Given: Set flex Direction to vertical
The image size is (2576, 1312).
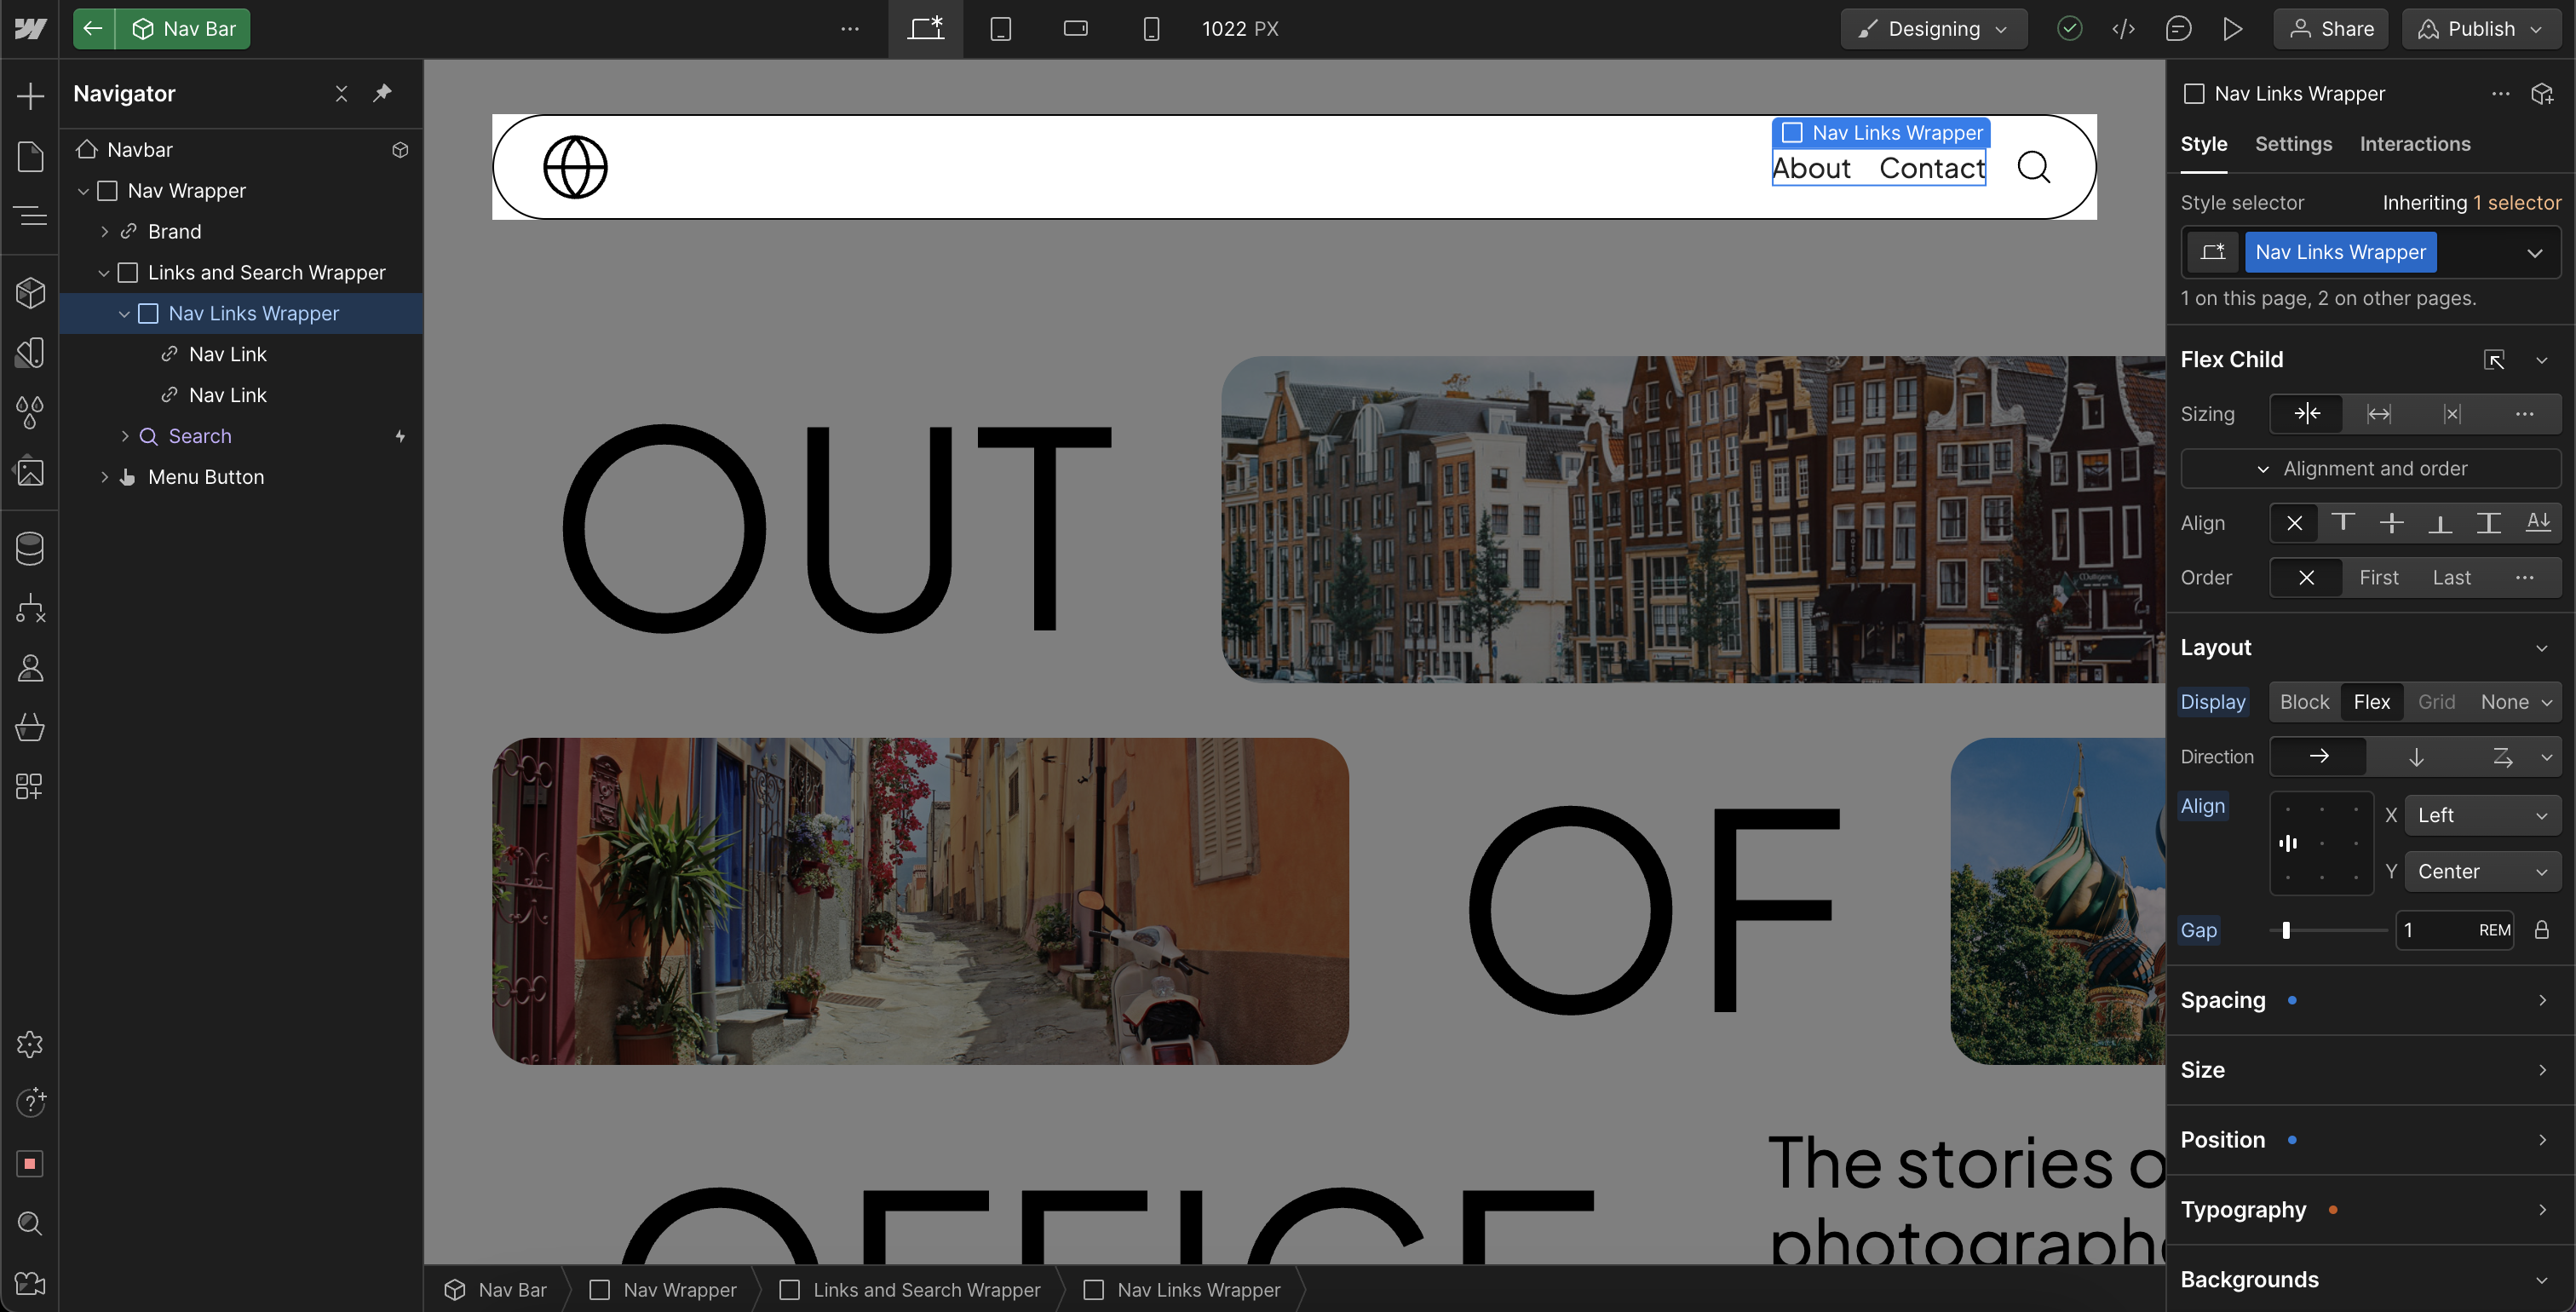Looking at the screenshot, I should tap(2416, 757).
